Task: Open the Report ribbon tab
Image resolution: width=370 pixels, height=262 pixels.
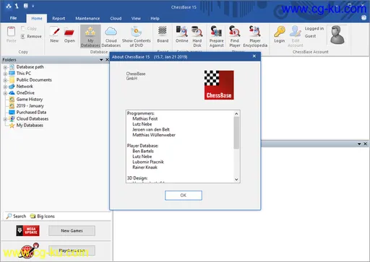Action: [x=59, y=18]
